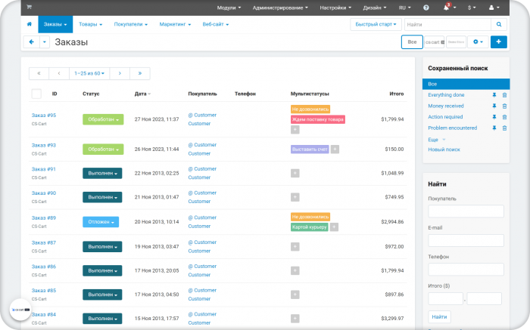Screen dimensions: 530x330
Task: Open the $ currency selector
Action: [472, 8]
